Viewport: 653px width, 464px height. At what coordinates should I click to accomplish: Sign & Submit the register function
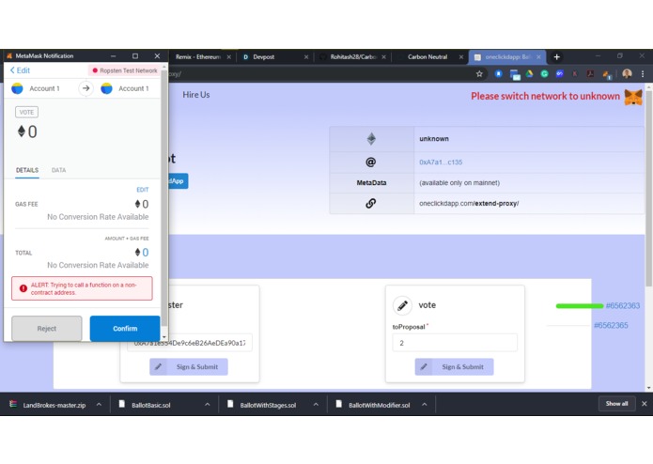point(189,367)
